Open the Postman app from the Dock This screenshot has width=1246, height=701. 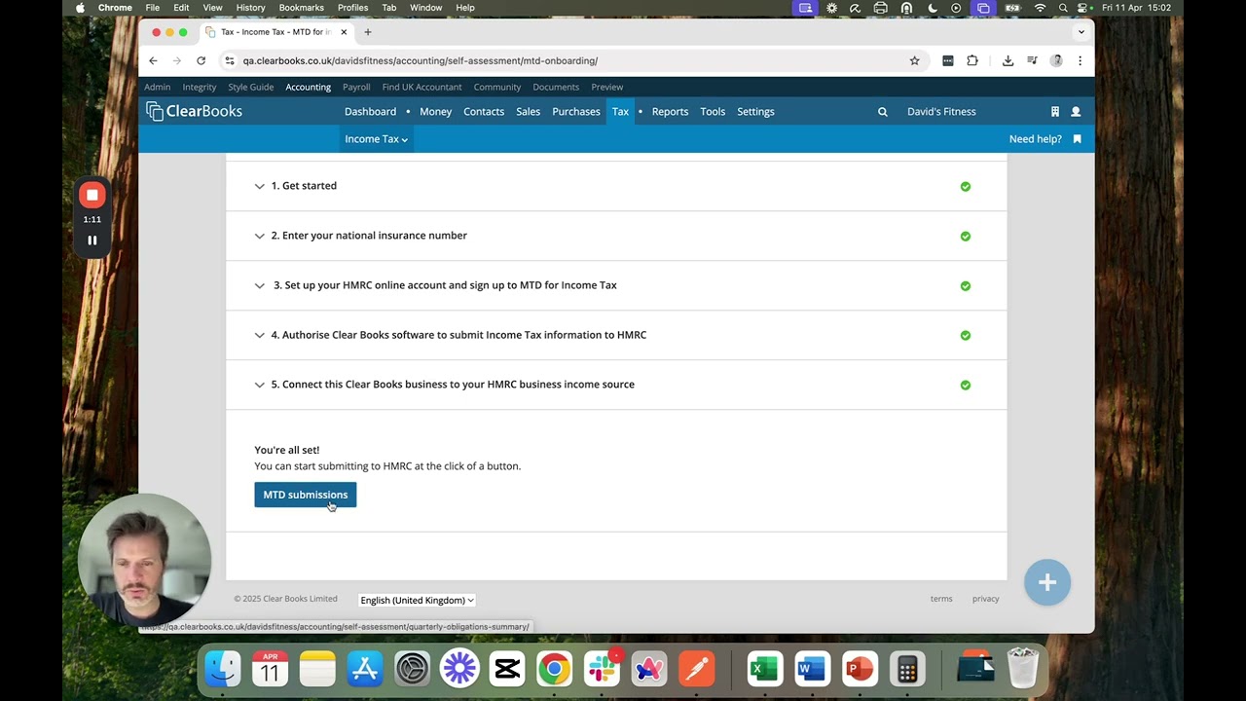coord(696,669)
